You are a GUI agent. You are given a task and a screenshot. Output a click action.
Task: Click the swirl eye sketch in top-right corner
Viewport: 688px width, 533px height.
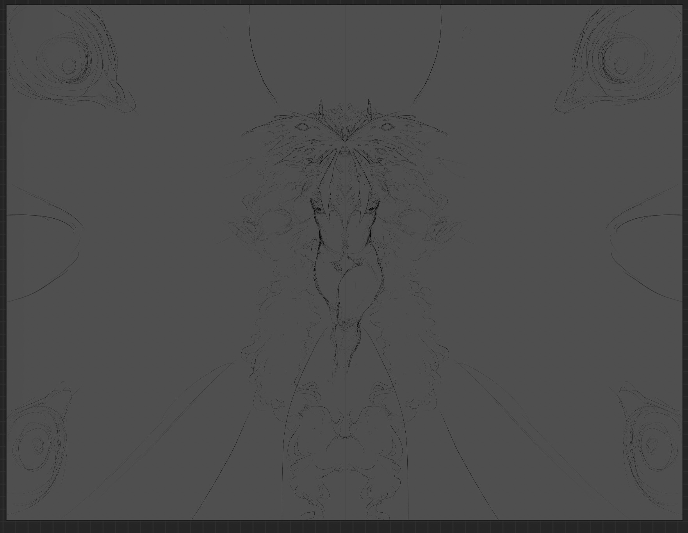click(620, 64)
